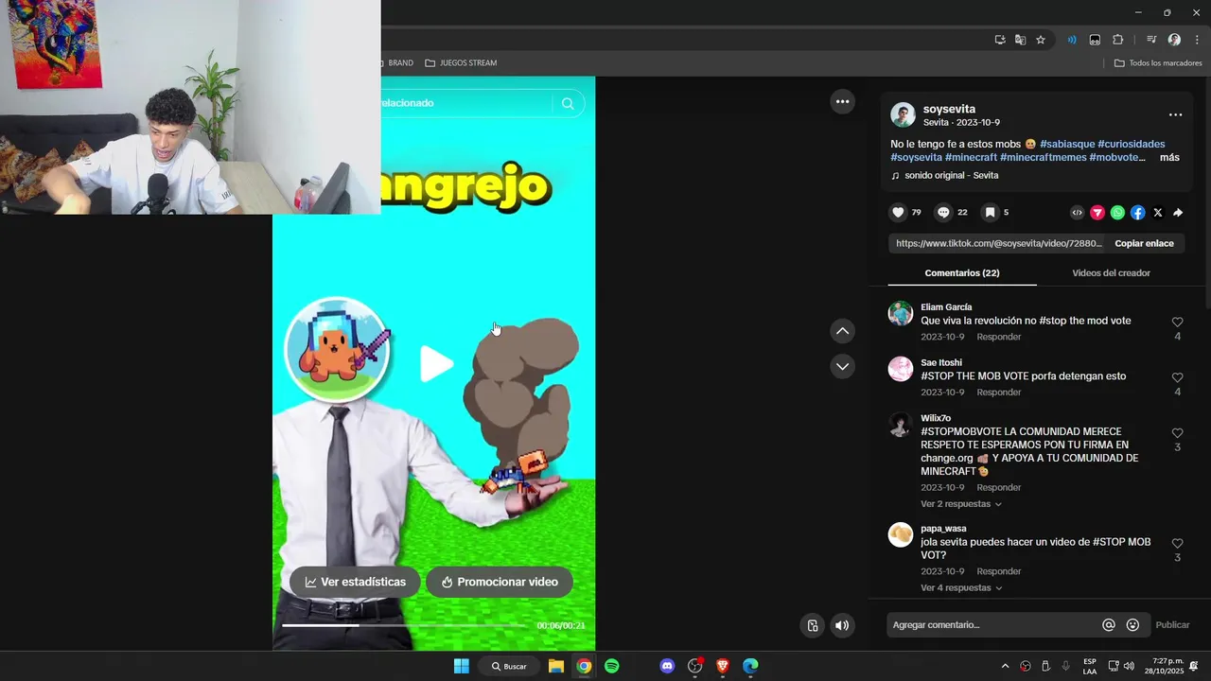The height and width of the screenshot is (681, 1211).
Task: Click the Ver estadísticas button
Action: (355, 582)
